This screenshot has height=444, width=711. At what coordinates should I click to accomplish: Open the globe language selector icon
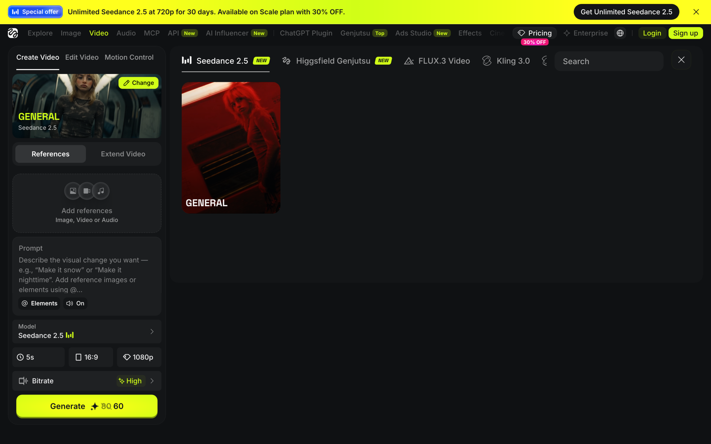pyautogui.click(x=620, y=33)
